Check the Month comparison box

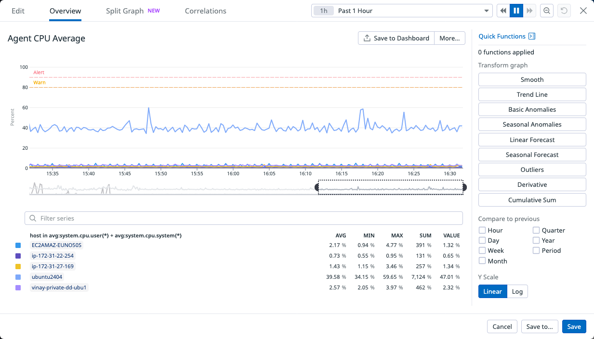[x=481, y=261]
